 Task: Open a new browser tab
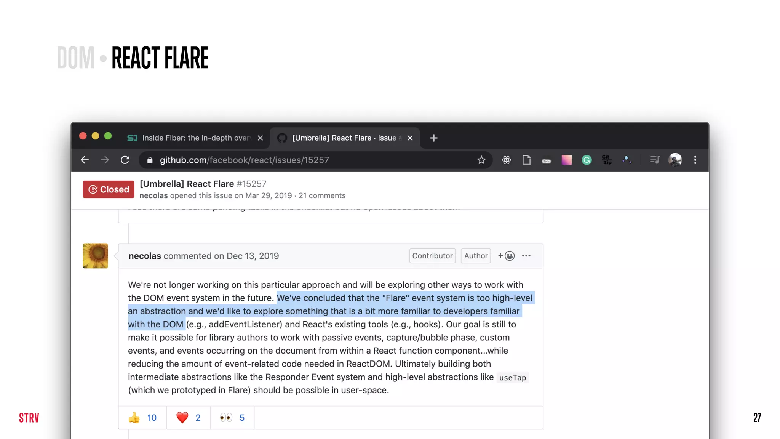433,138
